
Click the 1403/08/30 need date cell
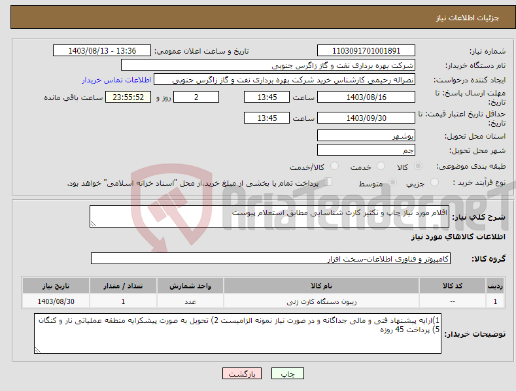tap(56, 301)
